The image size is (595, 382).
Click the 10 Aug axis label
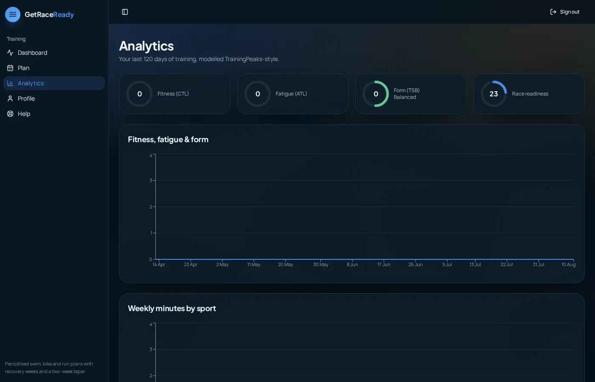[568, 264]
